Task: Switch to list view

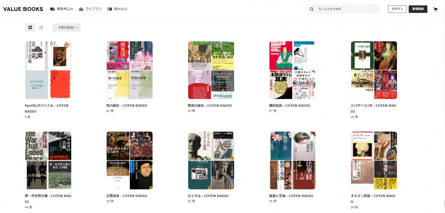Action: (41, 28)
